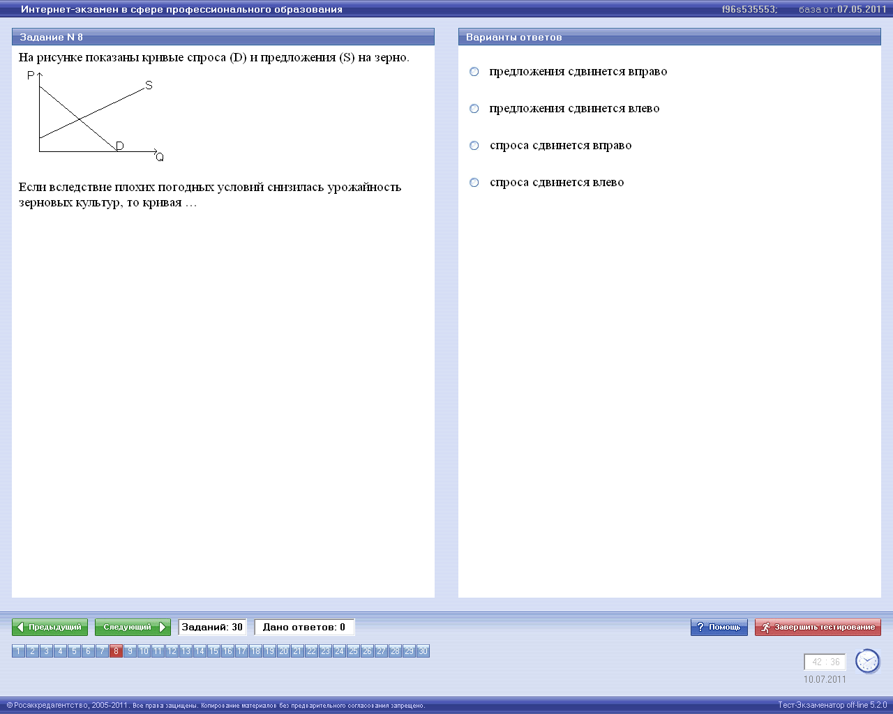This screenshot has width=893, height=714.
Task: Jump to question 14
Action: 200,651
